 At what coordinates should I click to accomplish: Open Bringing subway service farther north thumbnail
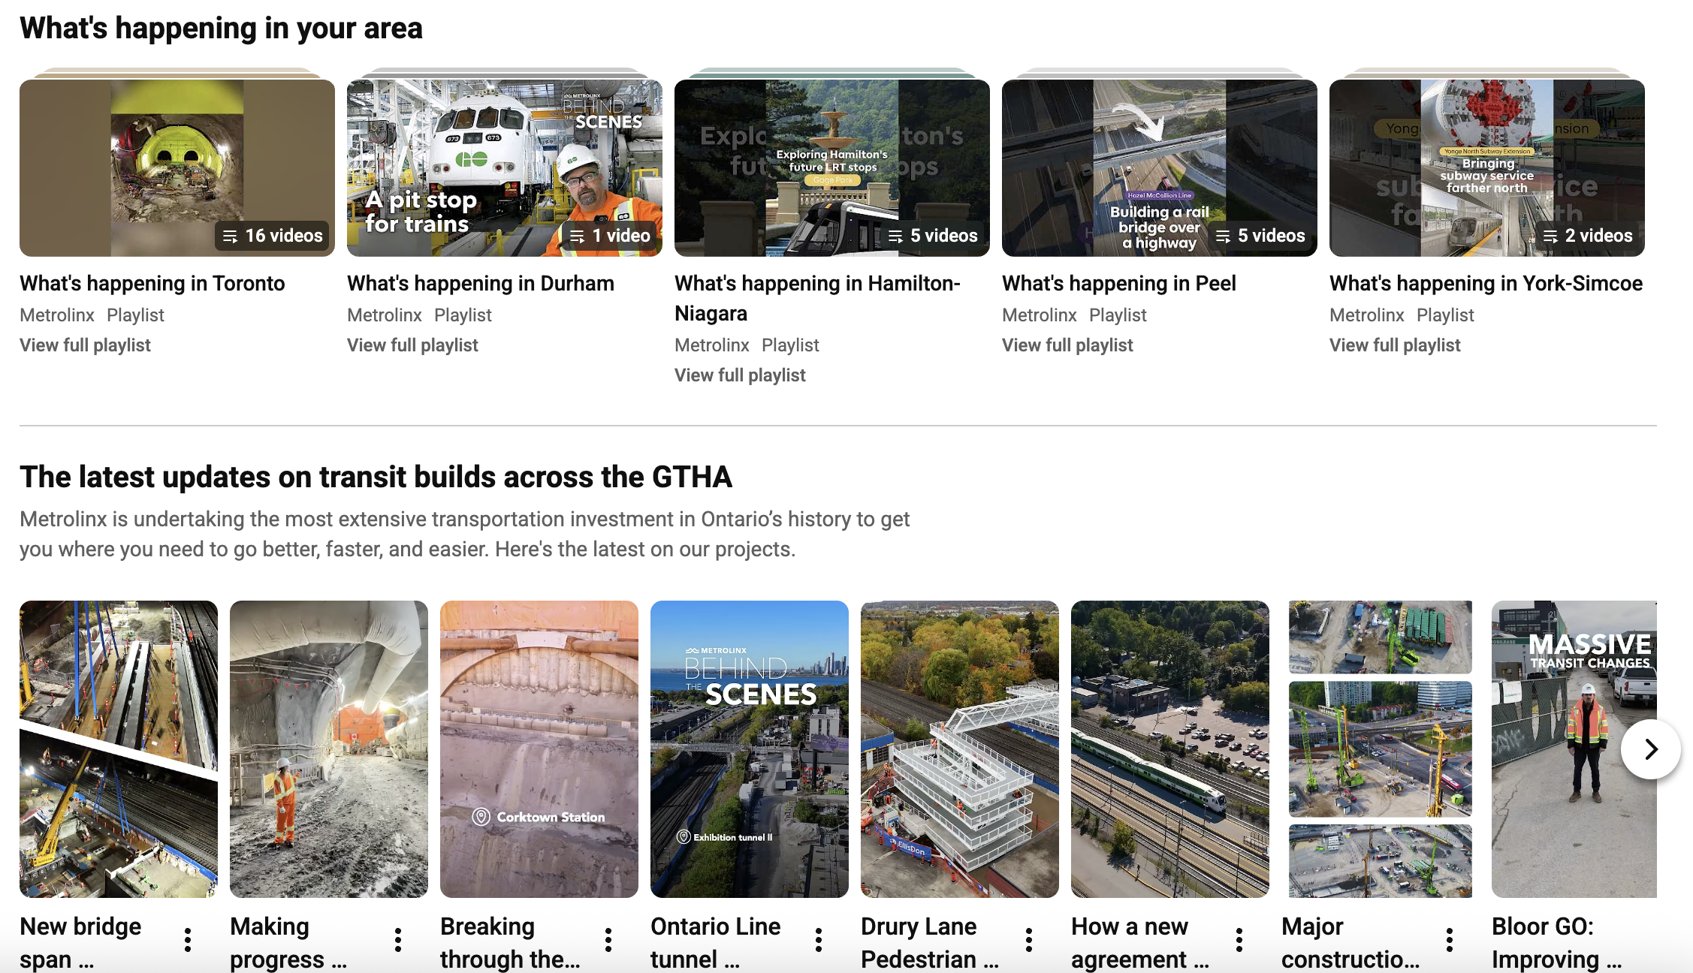(x=1487, y=168)
